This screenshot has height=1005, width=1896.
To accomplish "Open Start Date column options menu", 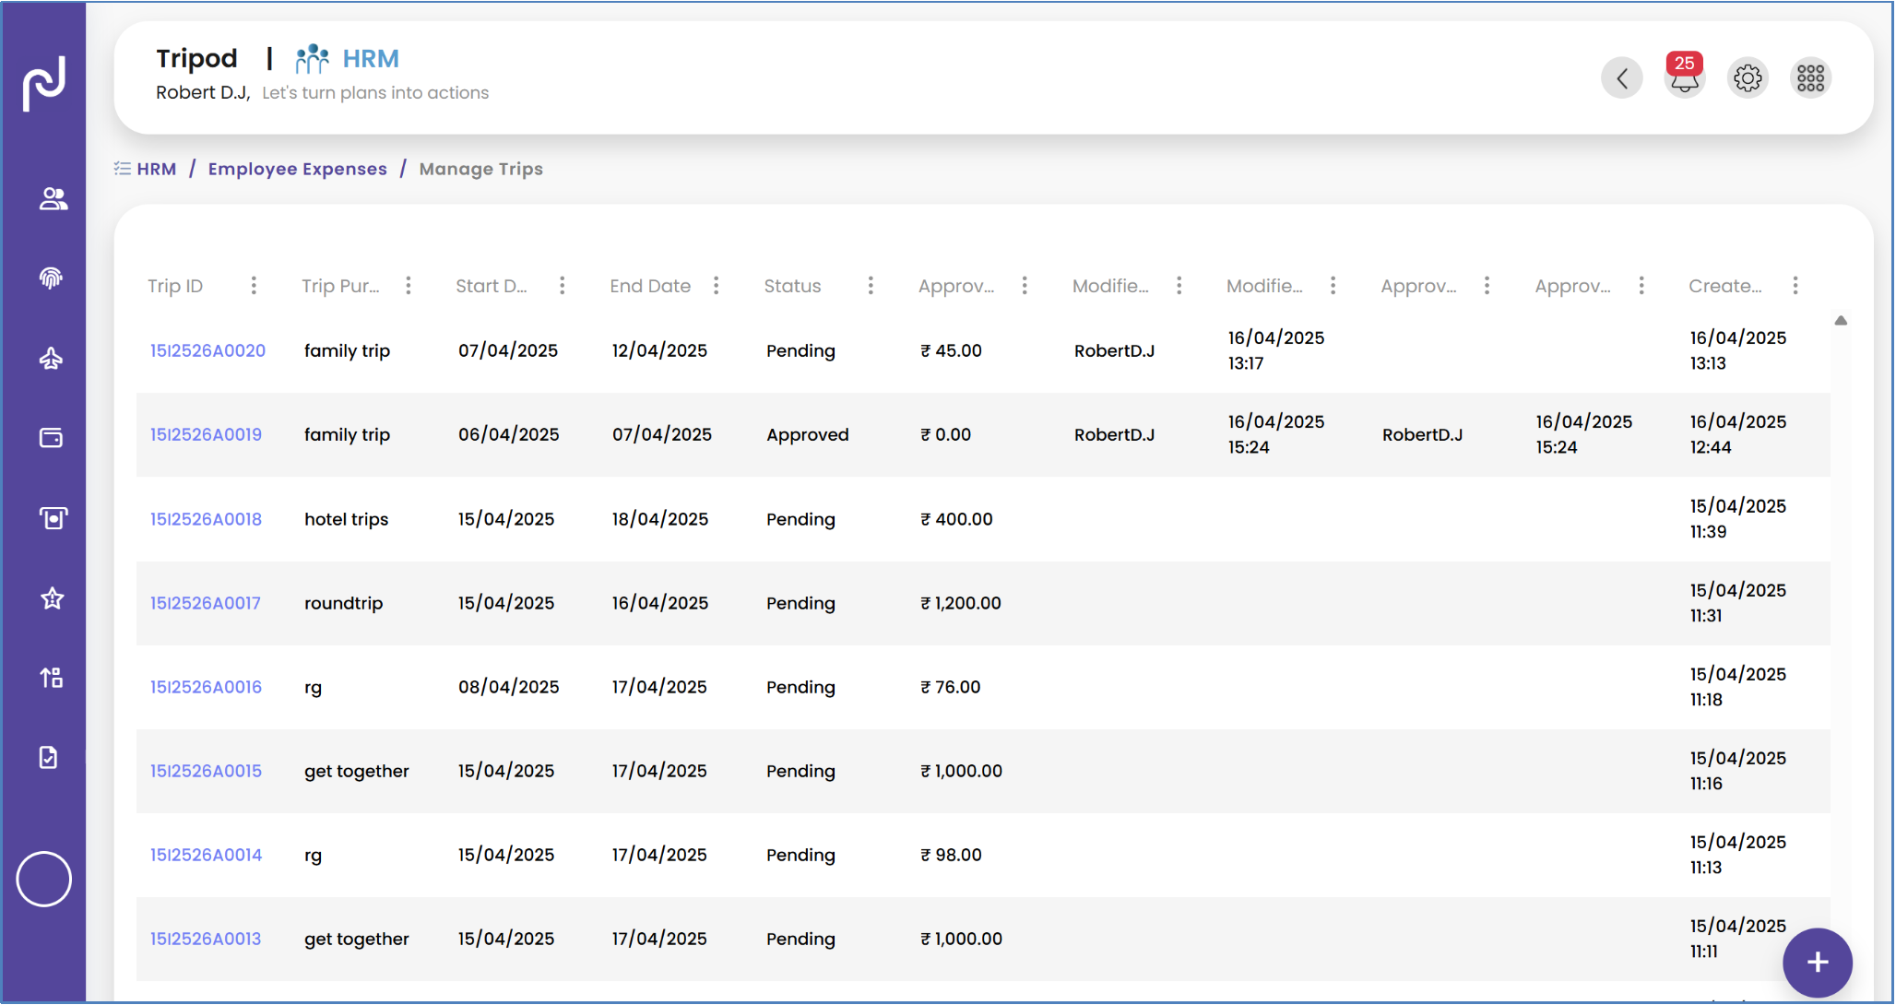I will pos(562,286).
